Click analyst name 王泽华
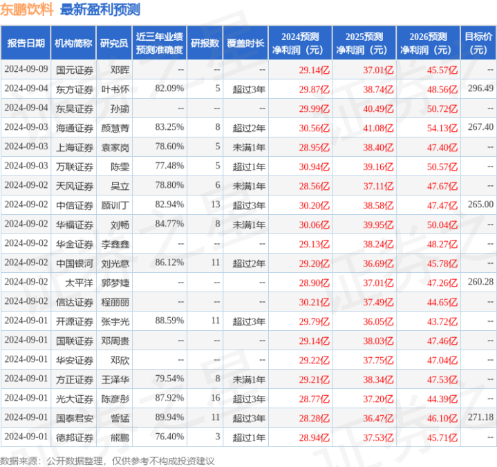 pos(115,379)
